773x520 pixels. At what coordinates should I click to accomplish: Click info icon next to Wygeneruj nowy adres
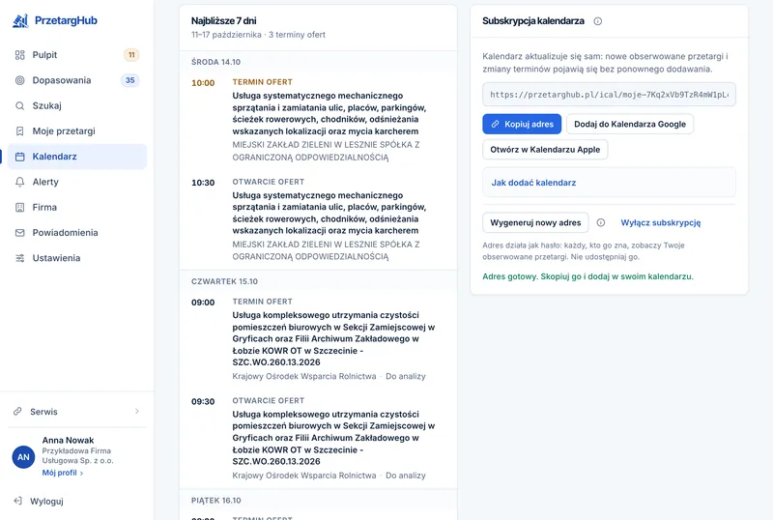pos(600,222)
